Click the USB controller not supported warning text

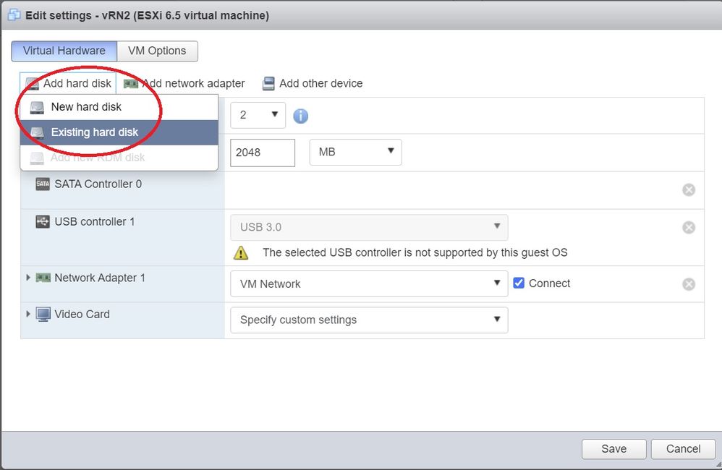pyautogui.click(x=415, y=252)
